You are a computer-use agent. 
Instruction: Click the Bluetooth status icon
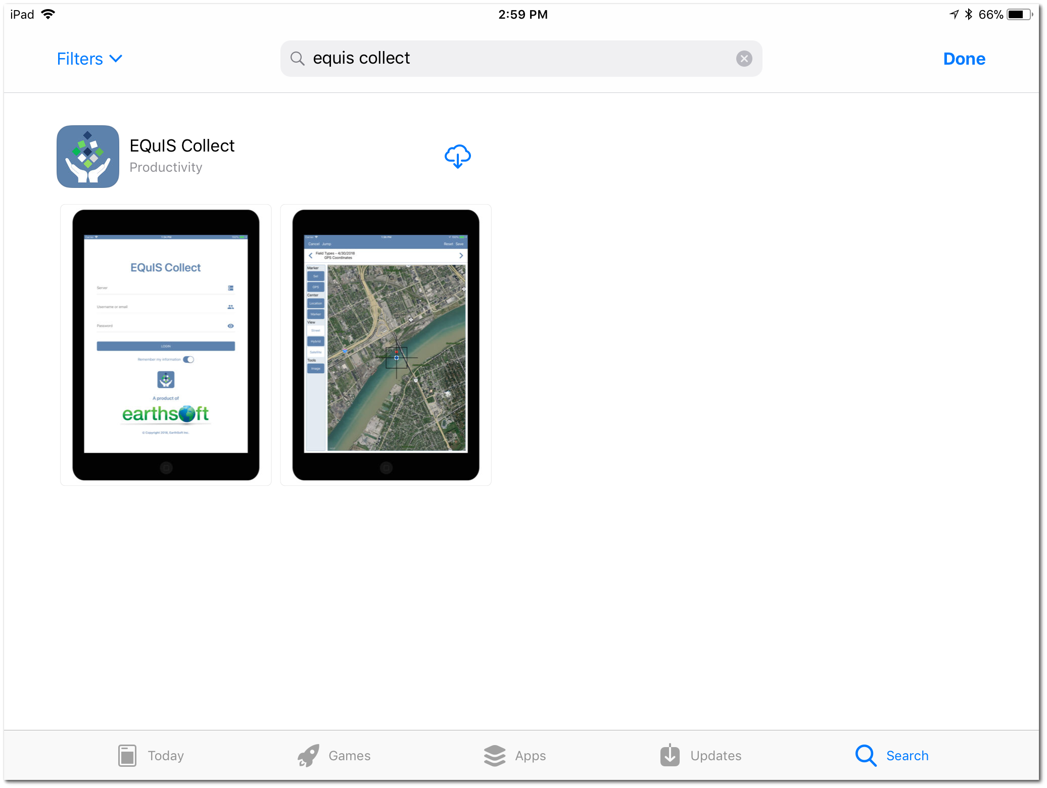click(968, 14)
